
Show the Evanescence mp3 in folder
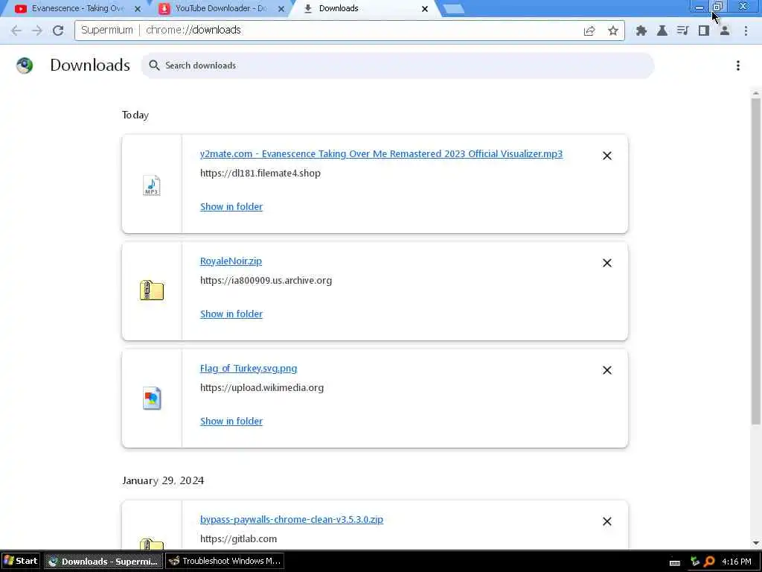pyautogui.click(x=231, y=207)
